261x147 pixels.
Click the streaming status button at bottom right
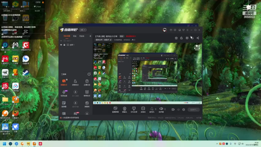pyautogui.click(x=193, y=109)
